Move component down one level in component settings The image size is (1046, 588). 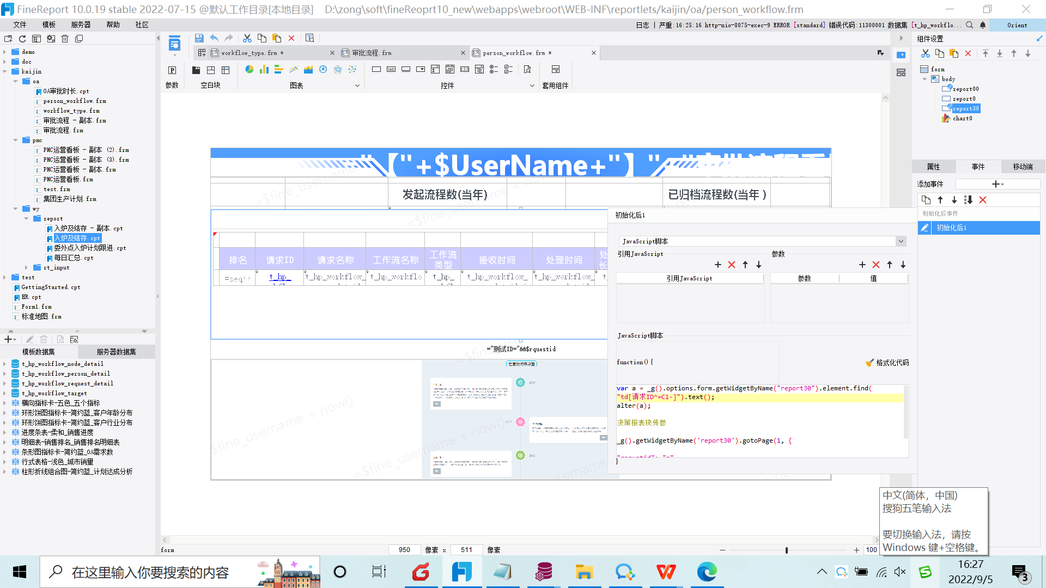click(1028, 53)
